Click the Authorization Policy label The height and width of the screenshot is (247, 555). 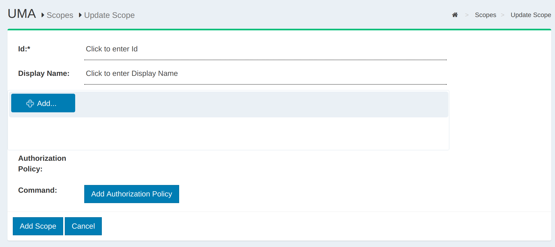(x=42, y=163)
